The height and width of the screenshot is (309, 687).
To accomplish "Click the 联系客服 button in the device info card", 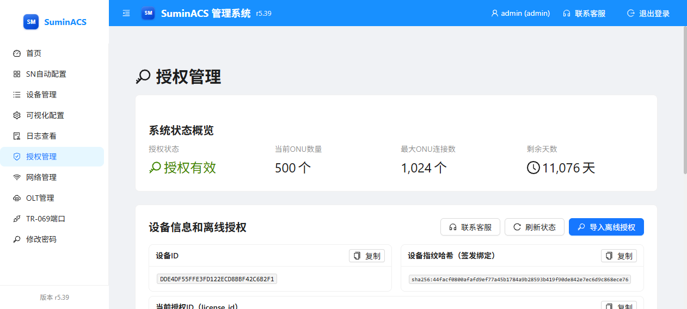I will [470, 227].
